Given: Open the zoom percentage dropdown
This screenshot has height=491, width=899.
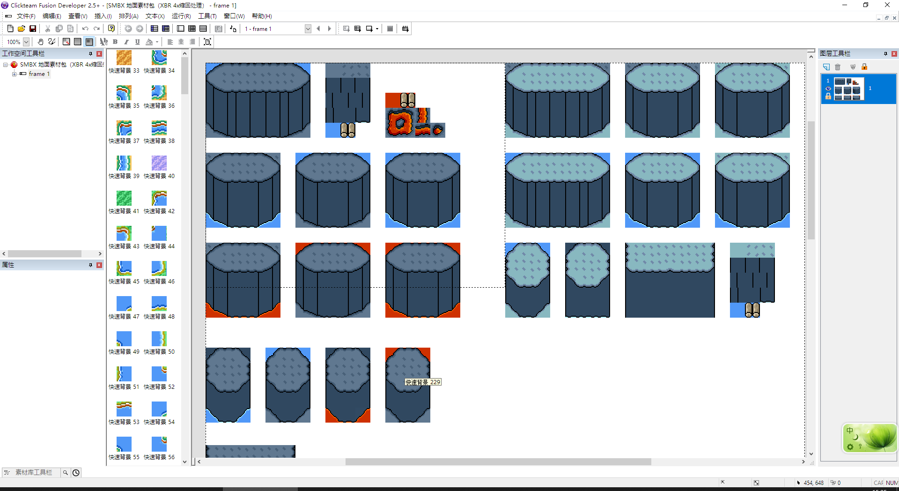Looking at the screenshot, I should pos(27,42).
